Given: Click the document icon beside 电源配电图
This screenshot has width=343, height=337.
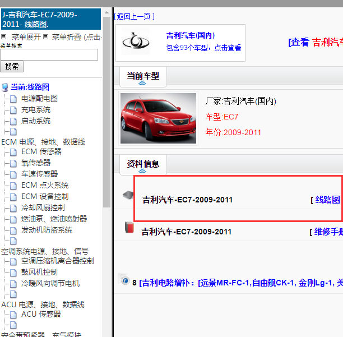Looking at the screenshot, I should click(x=13, y=99).
